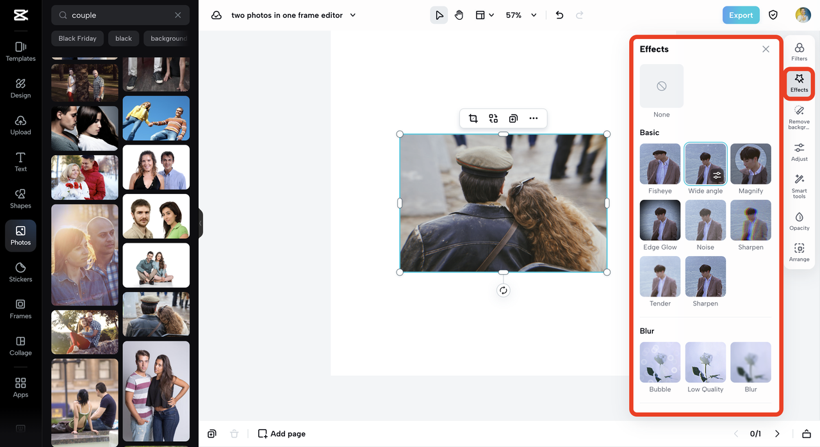Open more options in floating toolbar
820x447 pixels.
[534, 118]
